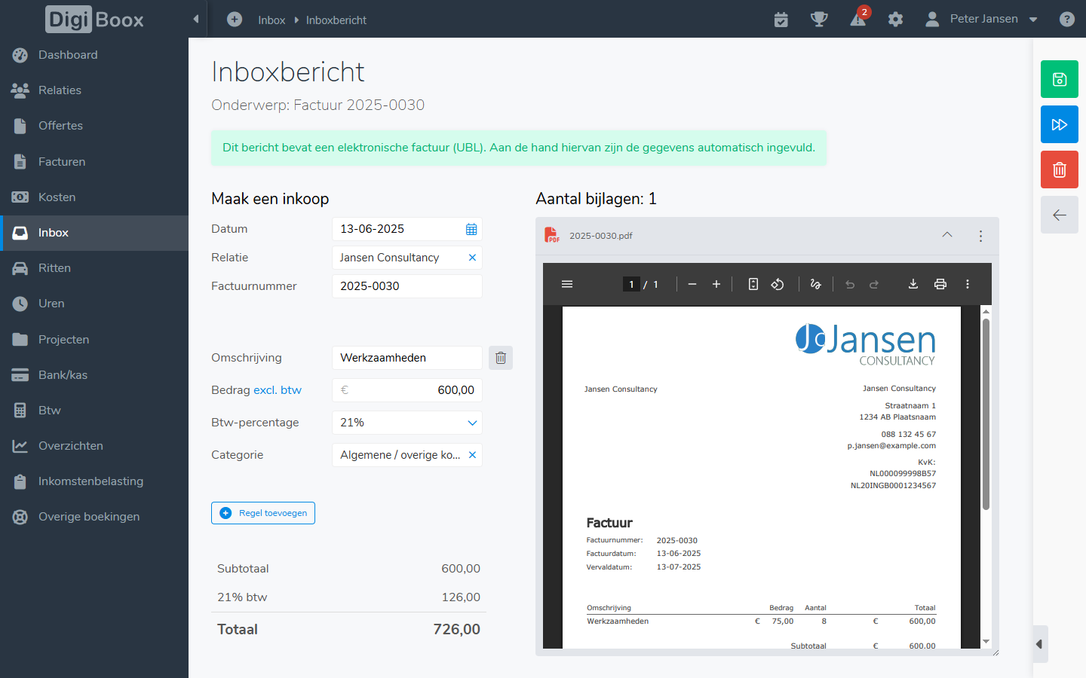Open Uren time tracking

pyautogui.click(x=94, y=304)
